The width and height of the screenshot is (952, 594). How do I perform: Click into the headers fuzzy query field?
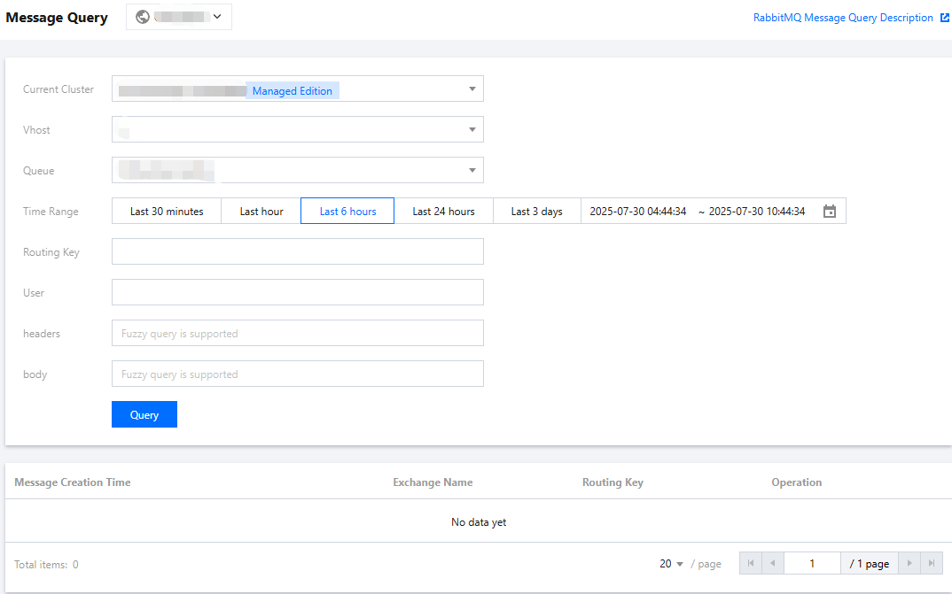coord(298,334)
